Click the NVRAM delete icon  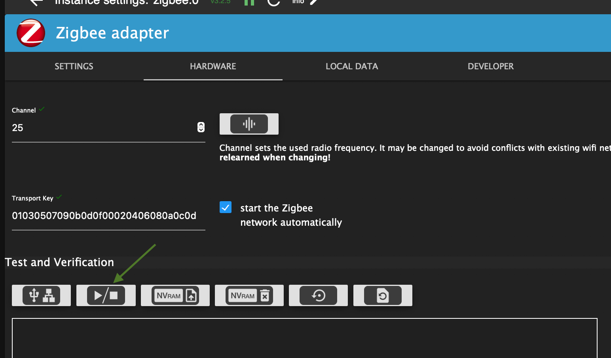pos(249,295)
